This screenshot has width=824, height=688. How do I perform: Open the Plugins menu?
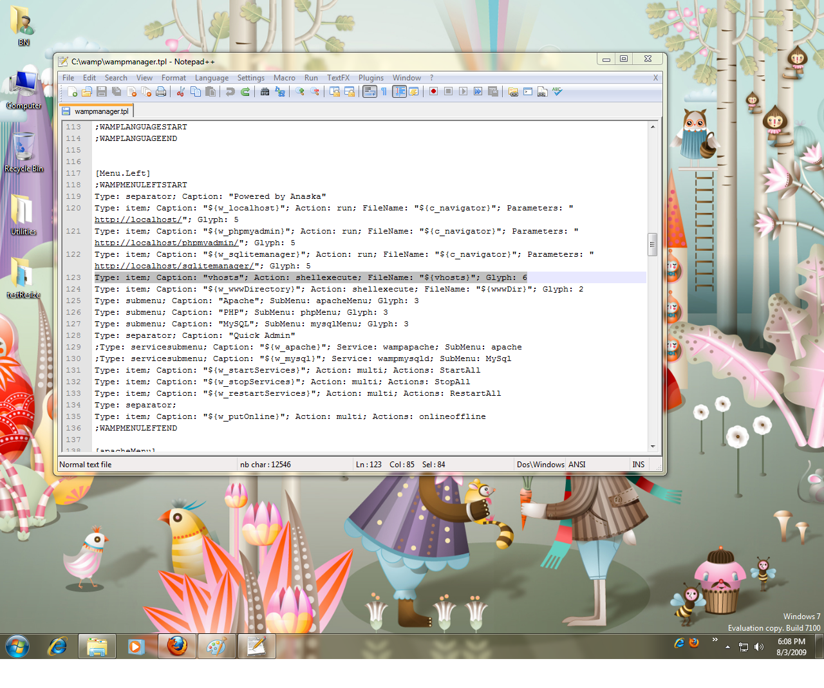[371, 78]
